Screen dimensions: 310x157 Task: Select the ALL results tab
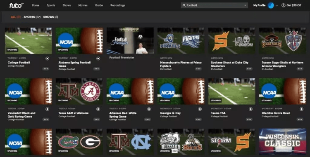click(x=16, y=17)
